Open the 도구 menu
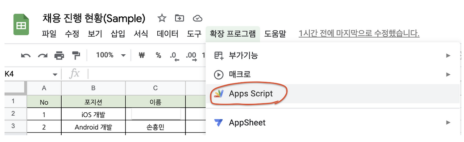 tap(194, 34)
